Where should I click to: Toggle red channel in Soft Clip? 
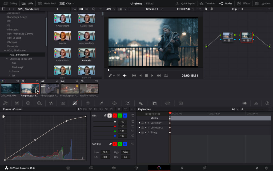tap(115, 144)
